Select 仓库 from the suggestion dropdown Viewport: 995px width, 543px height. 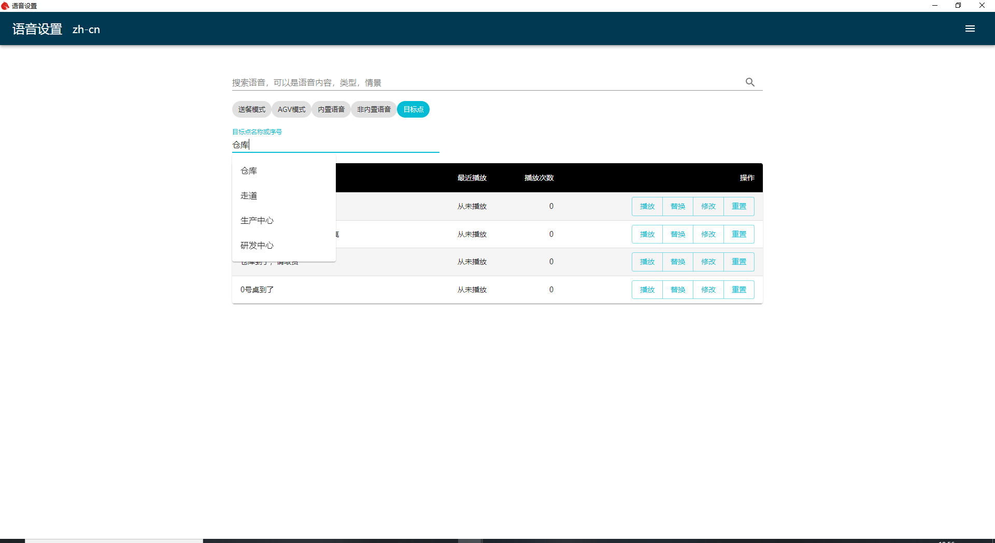click(x=249, y=171)
